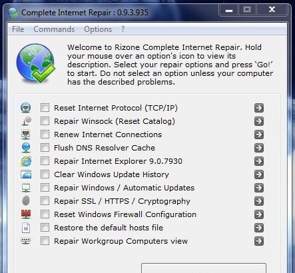Click the fingerprint icon beside Repair SSL / HTTPS
Image resolution: width=295 pixels, height=273 pixels.
point(26,201)
